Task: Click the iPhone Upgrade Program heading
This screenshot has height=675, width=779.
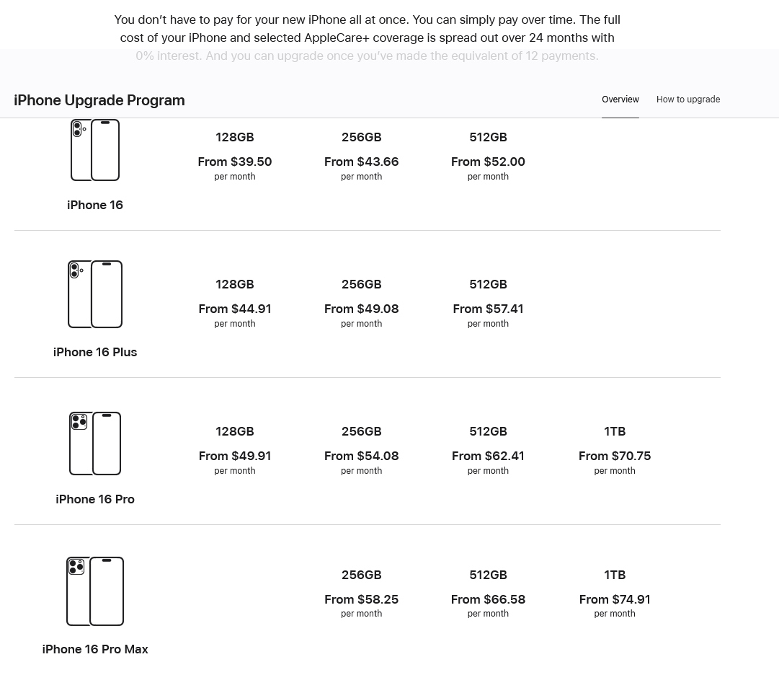Action: coord(99,100)
